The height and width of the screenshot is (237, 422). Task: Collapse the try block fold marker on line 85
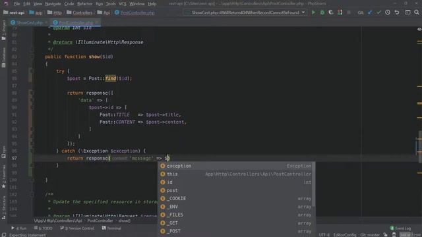click(31, 71)
